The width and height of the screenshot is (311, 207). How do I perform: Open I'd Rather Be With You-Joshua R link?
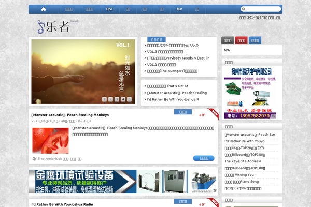click(x=173, y=99)
